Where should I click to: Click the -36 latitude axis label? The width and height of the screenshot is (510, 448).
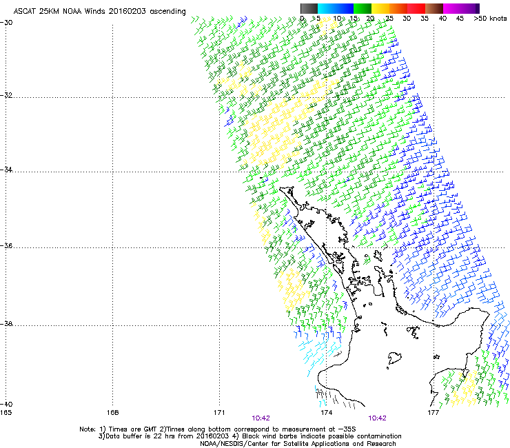pyautogui.click(x=6, y=245)
